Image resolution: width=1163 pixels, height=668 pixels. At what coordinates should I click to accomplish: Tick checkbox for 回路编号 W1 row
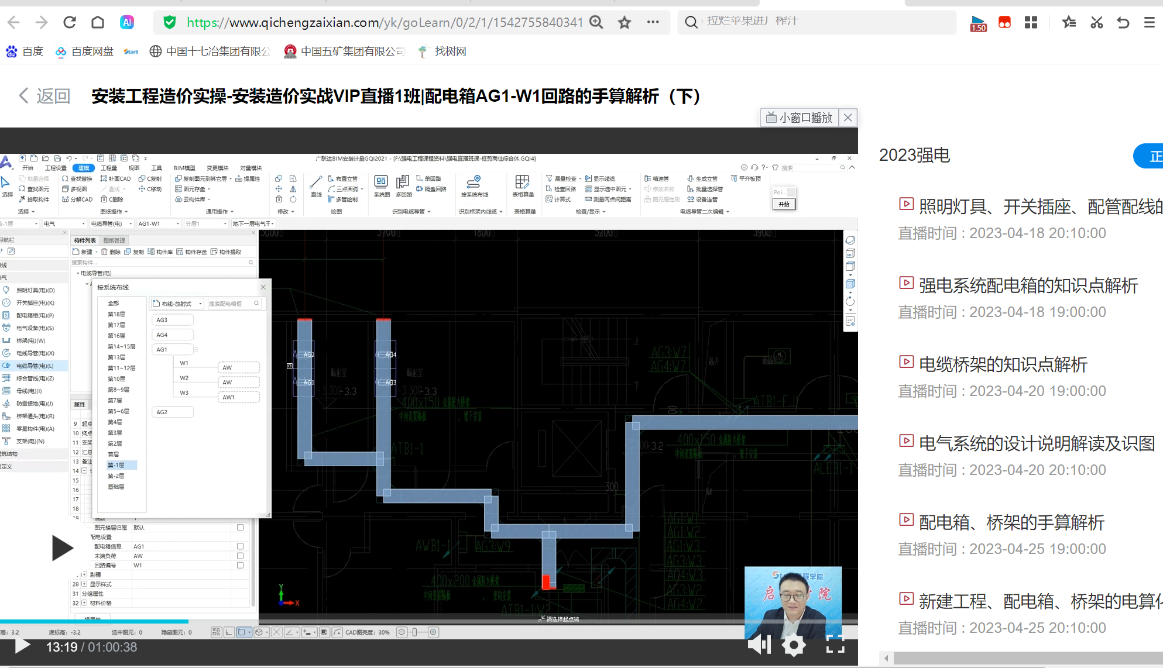coord(240,565)
